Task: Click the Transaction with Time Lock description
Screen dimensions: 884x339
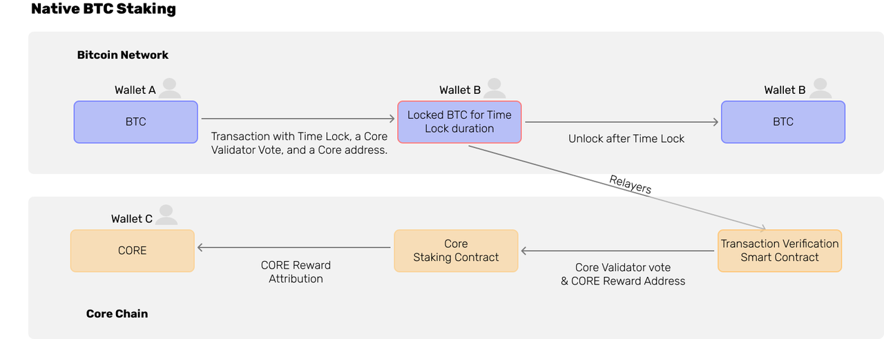Action: [299, 143]
